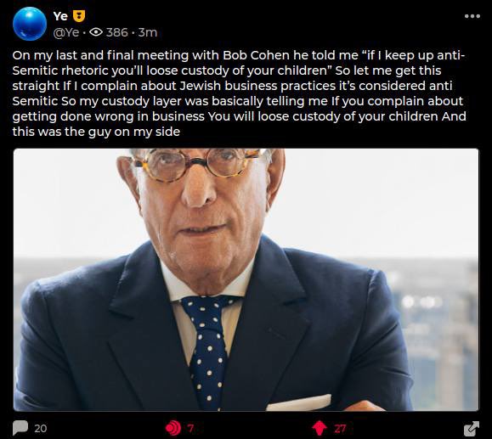
Task: Click the comment count 20
Action: click(x=41, y=428)
